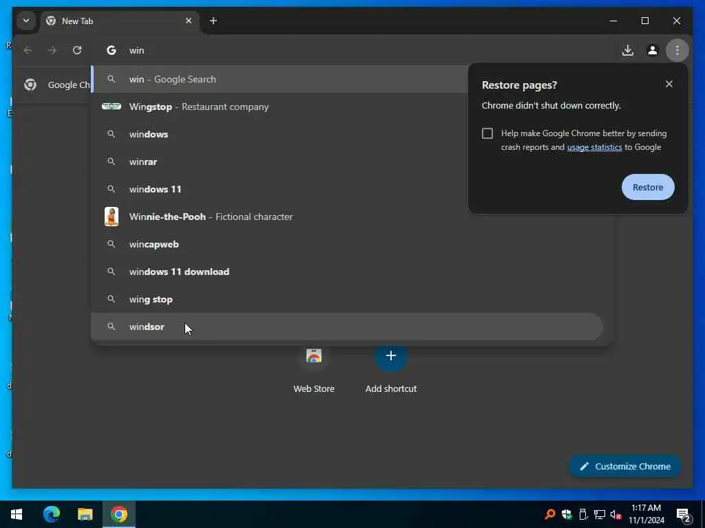
Task: Close the New Tab tab
Action: [x=189, y=21]
